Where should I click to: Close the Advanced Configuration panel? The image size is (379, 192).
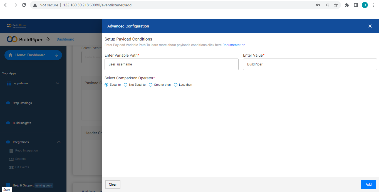coord(370,26)
